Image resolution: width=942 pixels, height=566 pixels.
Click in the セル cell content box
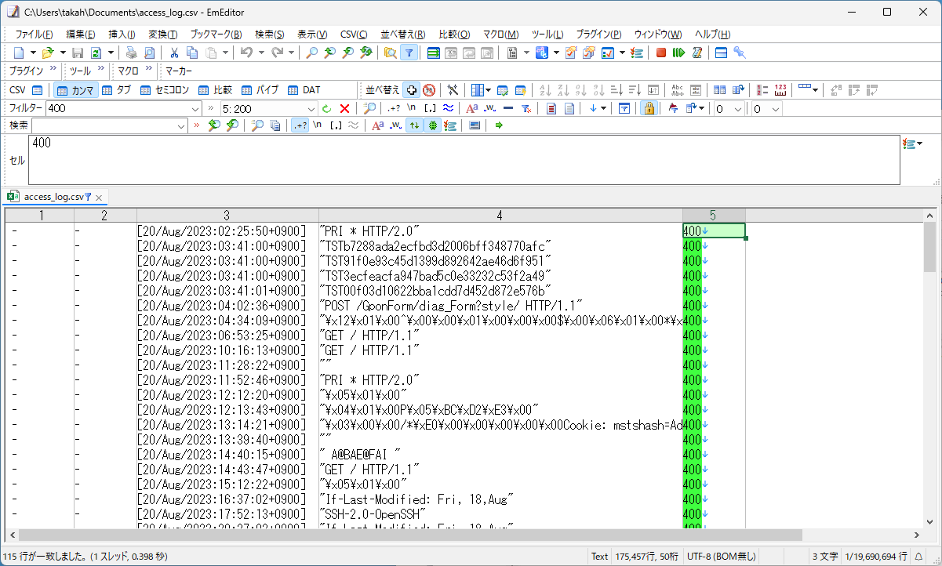[464, 161]
